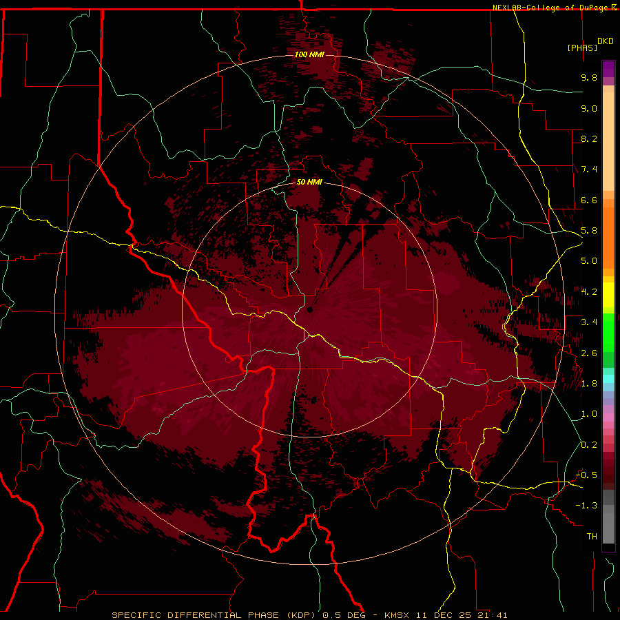Viewport: 620px width, 620px height.
Task: Click the -1.3 value on the color scale
Action: tap(586, 506)
